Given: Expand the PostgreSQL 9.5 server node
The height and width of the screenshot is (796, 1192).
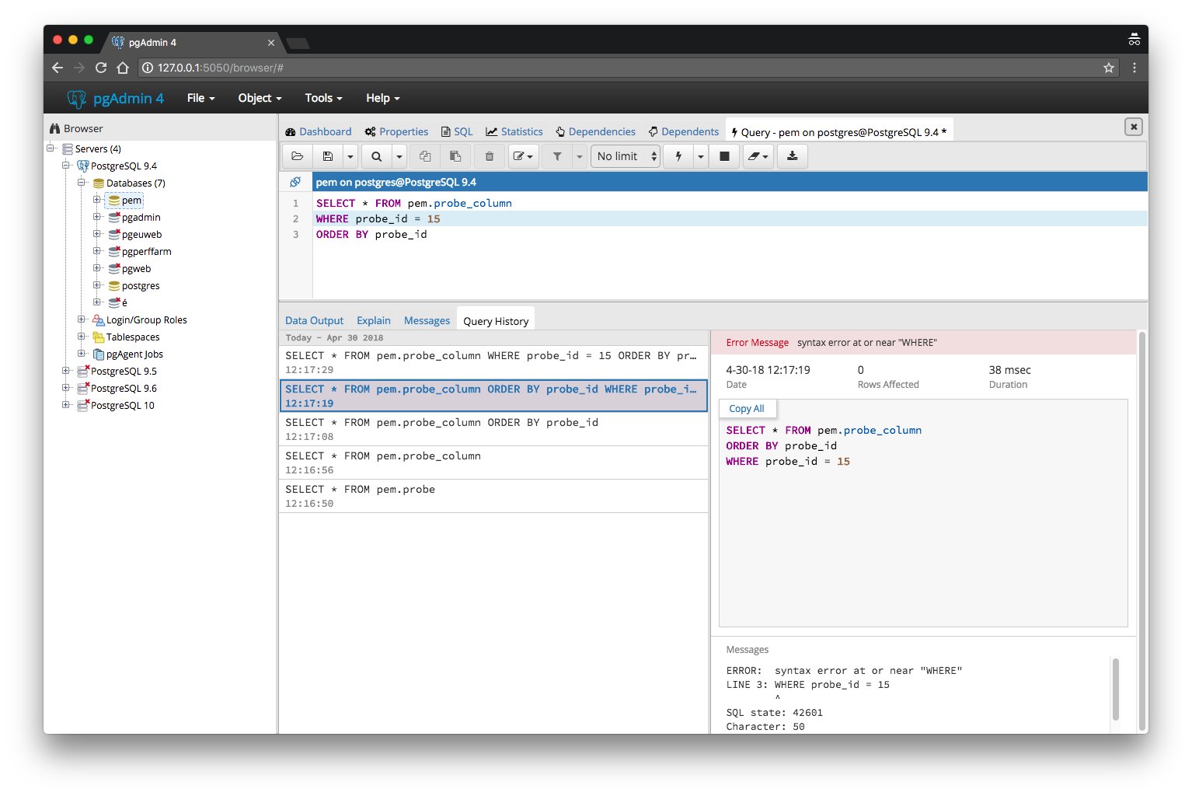Looking at the screenshot, I should coord(66,370).
